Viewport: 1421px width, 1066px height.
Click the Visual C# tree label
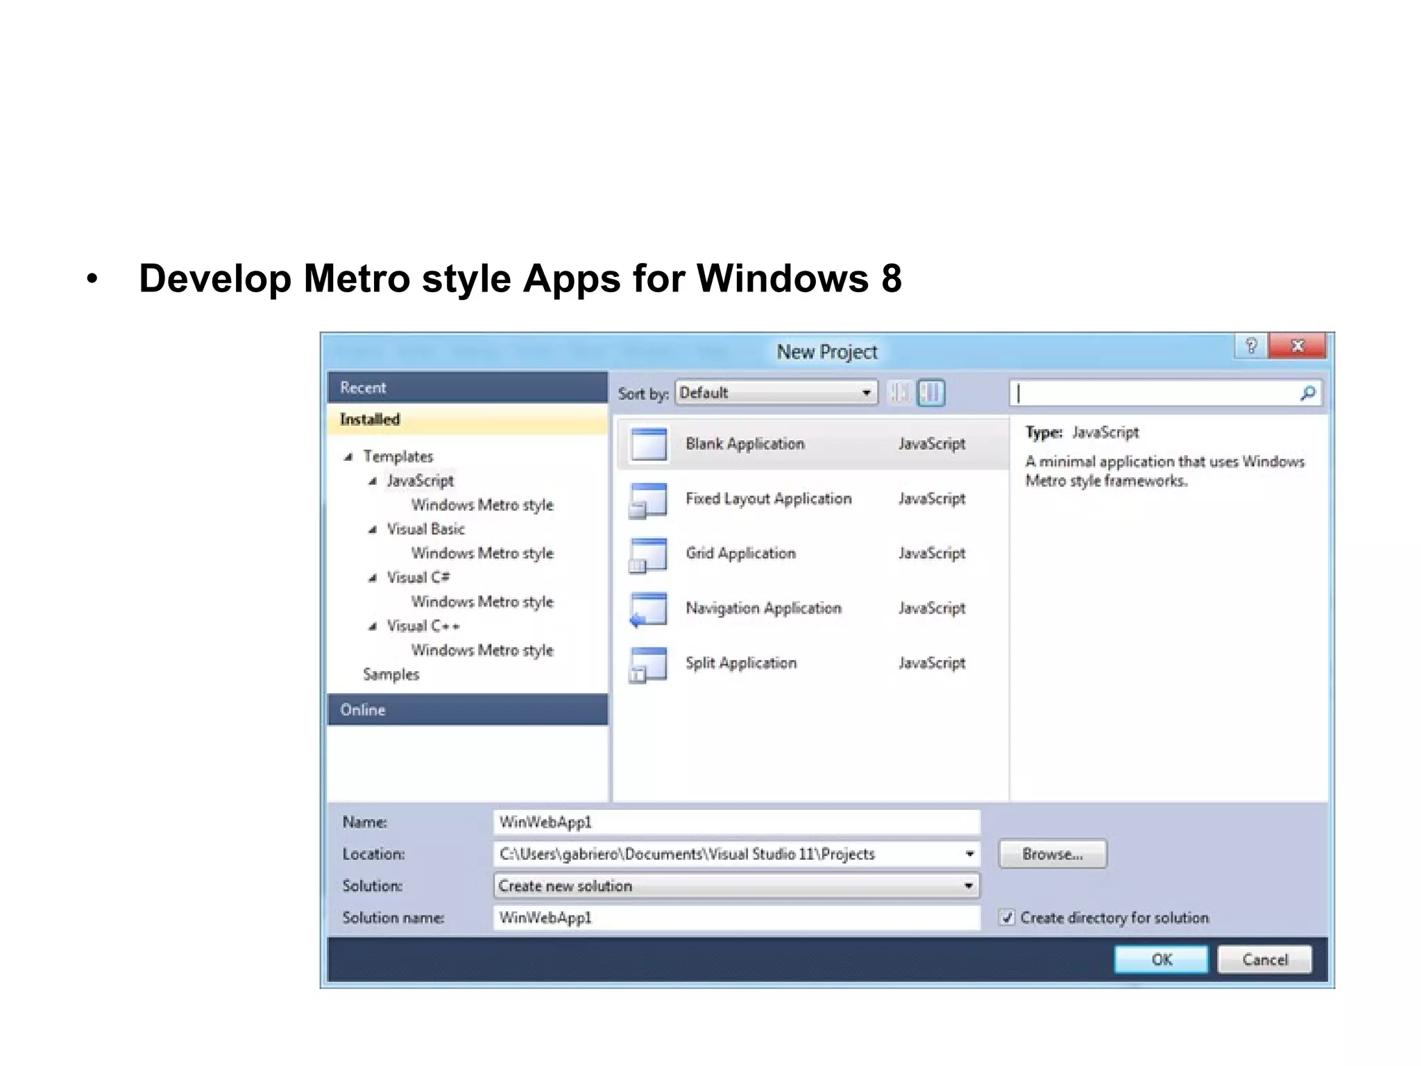tap(418, 577)
